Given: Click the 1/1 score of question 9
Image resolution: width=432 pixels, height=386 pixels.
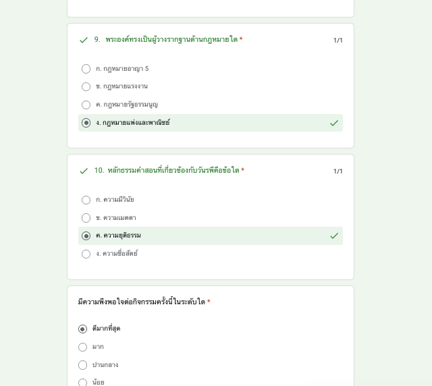Looking at the screenshot, I should tap(338, 40).
